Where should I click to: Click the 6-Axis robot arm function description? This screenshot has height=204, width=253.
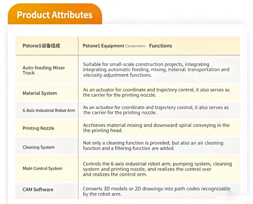click(156, 110)
